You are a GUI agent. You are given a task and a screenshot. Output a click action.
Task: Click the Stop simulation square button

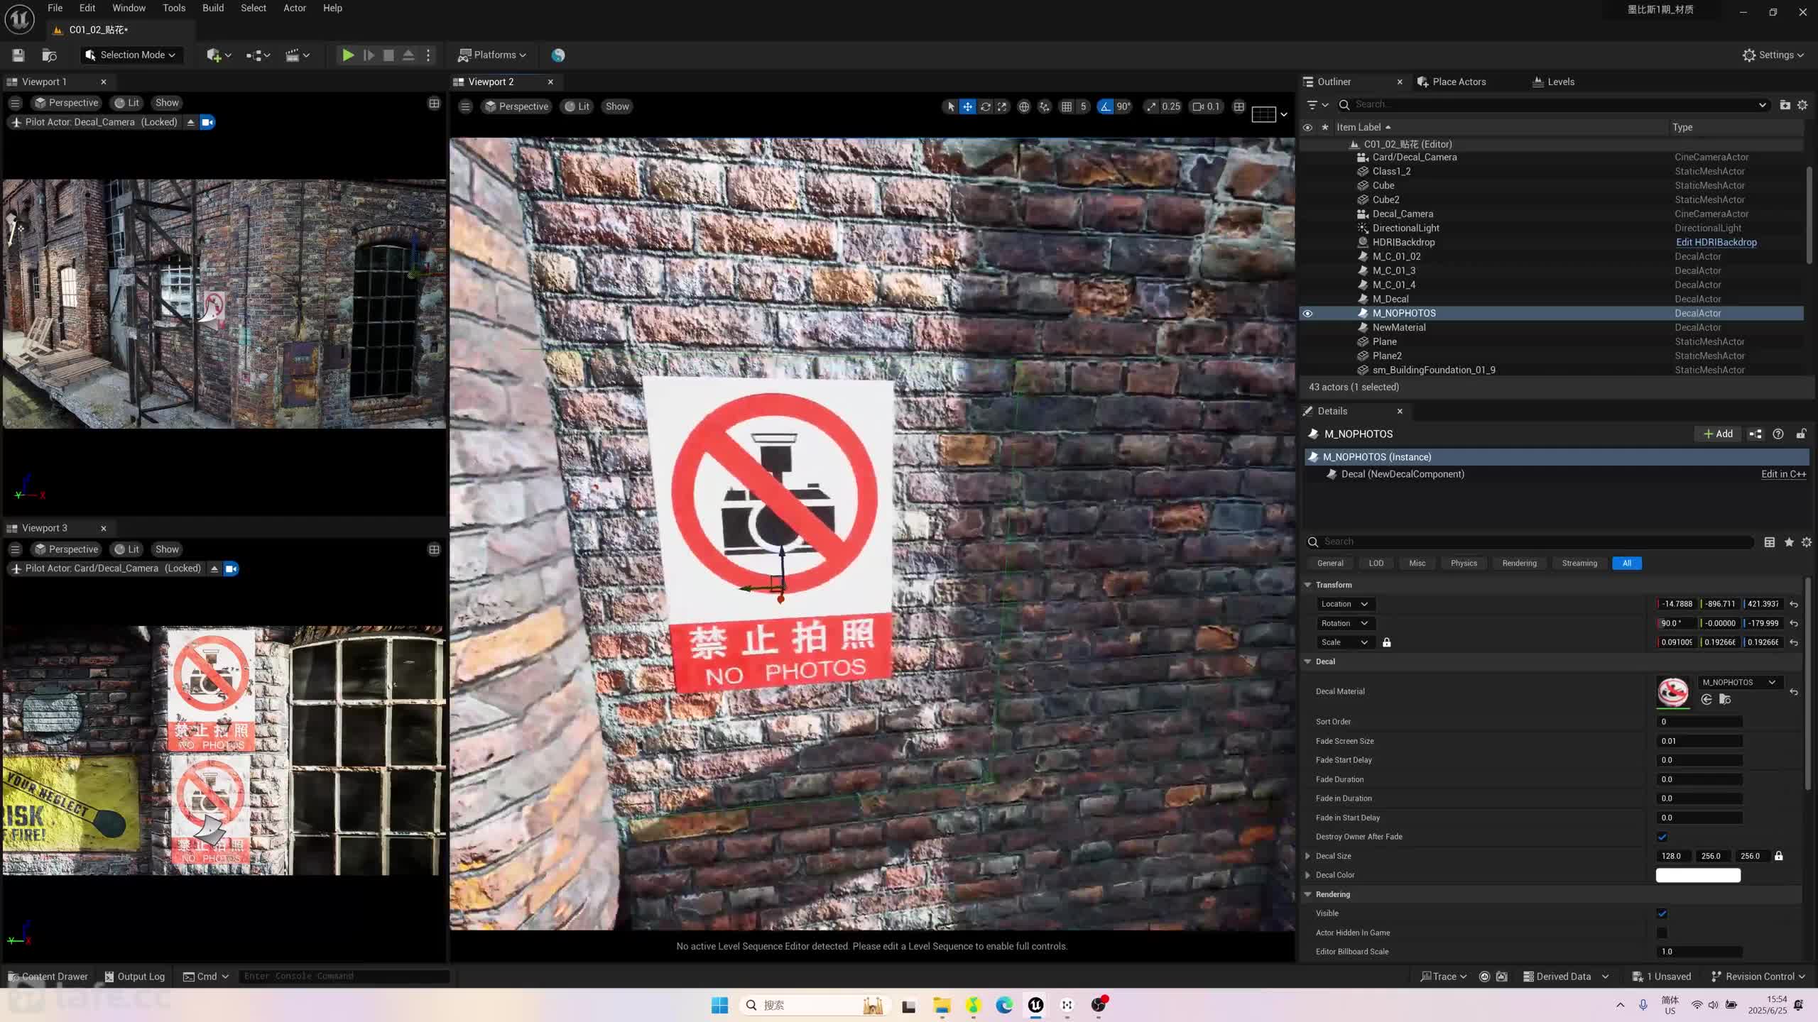tap(388, 55)
